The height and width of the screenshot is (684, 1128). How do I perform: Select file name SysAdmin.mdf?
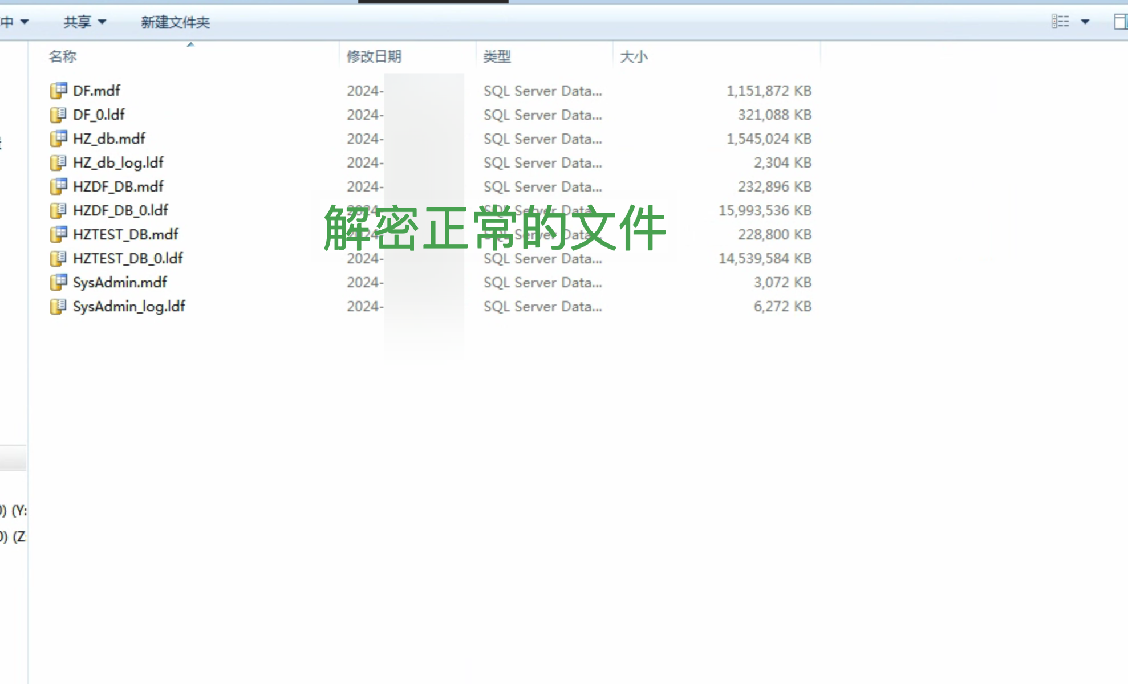pyautogui.click(x=120, y=282)
